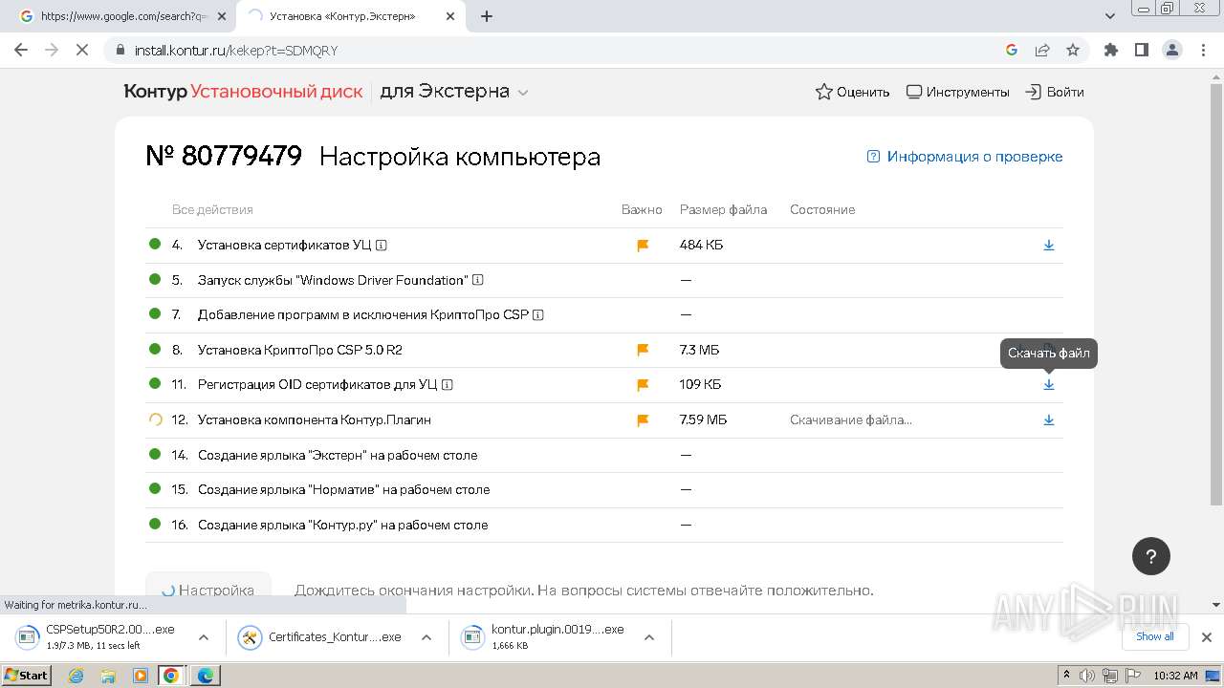The height and width of the screenshot is (688, 1224).
Task: Click the Настройка button
Action: [x=208, y=590]
